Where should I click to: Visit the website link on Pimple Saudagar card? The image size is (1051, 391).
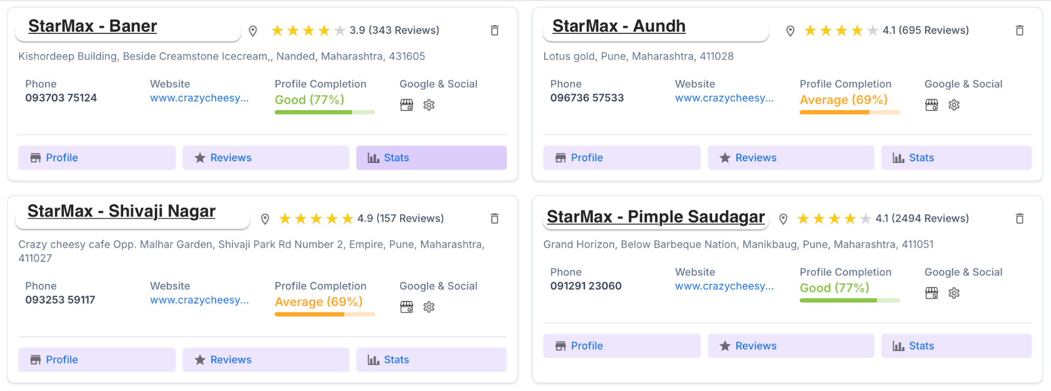click(x=724, y=285)
